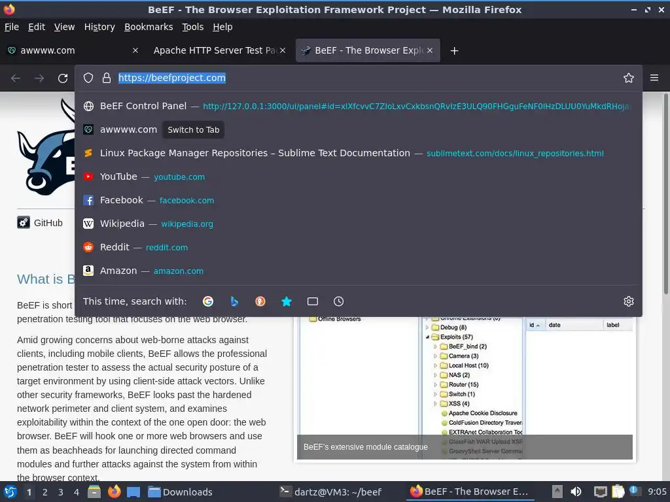Bookmark this page with the star icon
Viewport: 670px width, 502px height.
coord(628,78)
